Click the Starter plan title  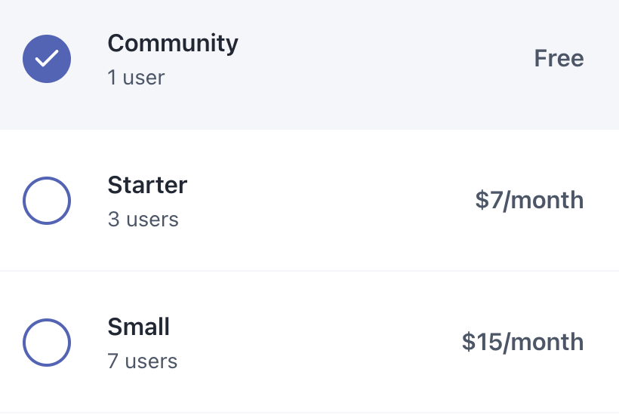pyautogui.click(x=147, y=185)
